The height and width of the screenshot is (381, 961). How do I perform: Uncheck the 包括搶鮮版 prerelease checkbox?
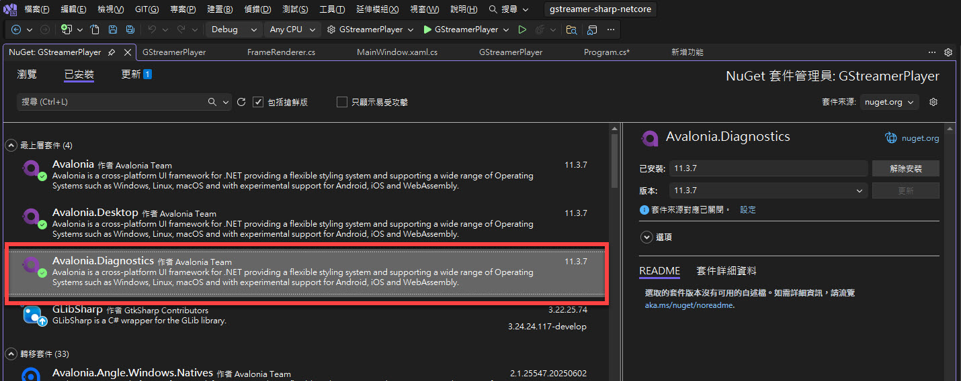258,102
